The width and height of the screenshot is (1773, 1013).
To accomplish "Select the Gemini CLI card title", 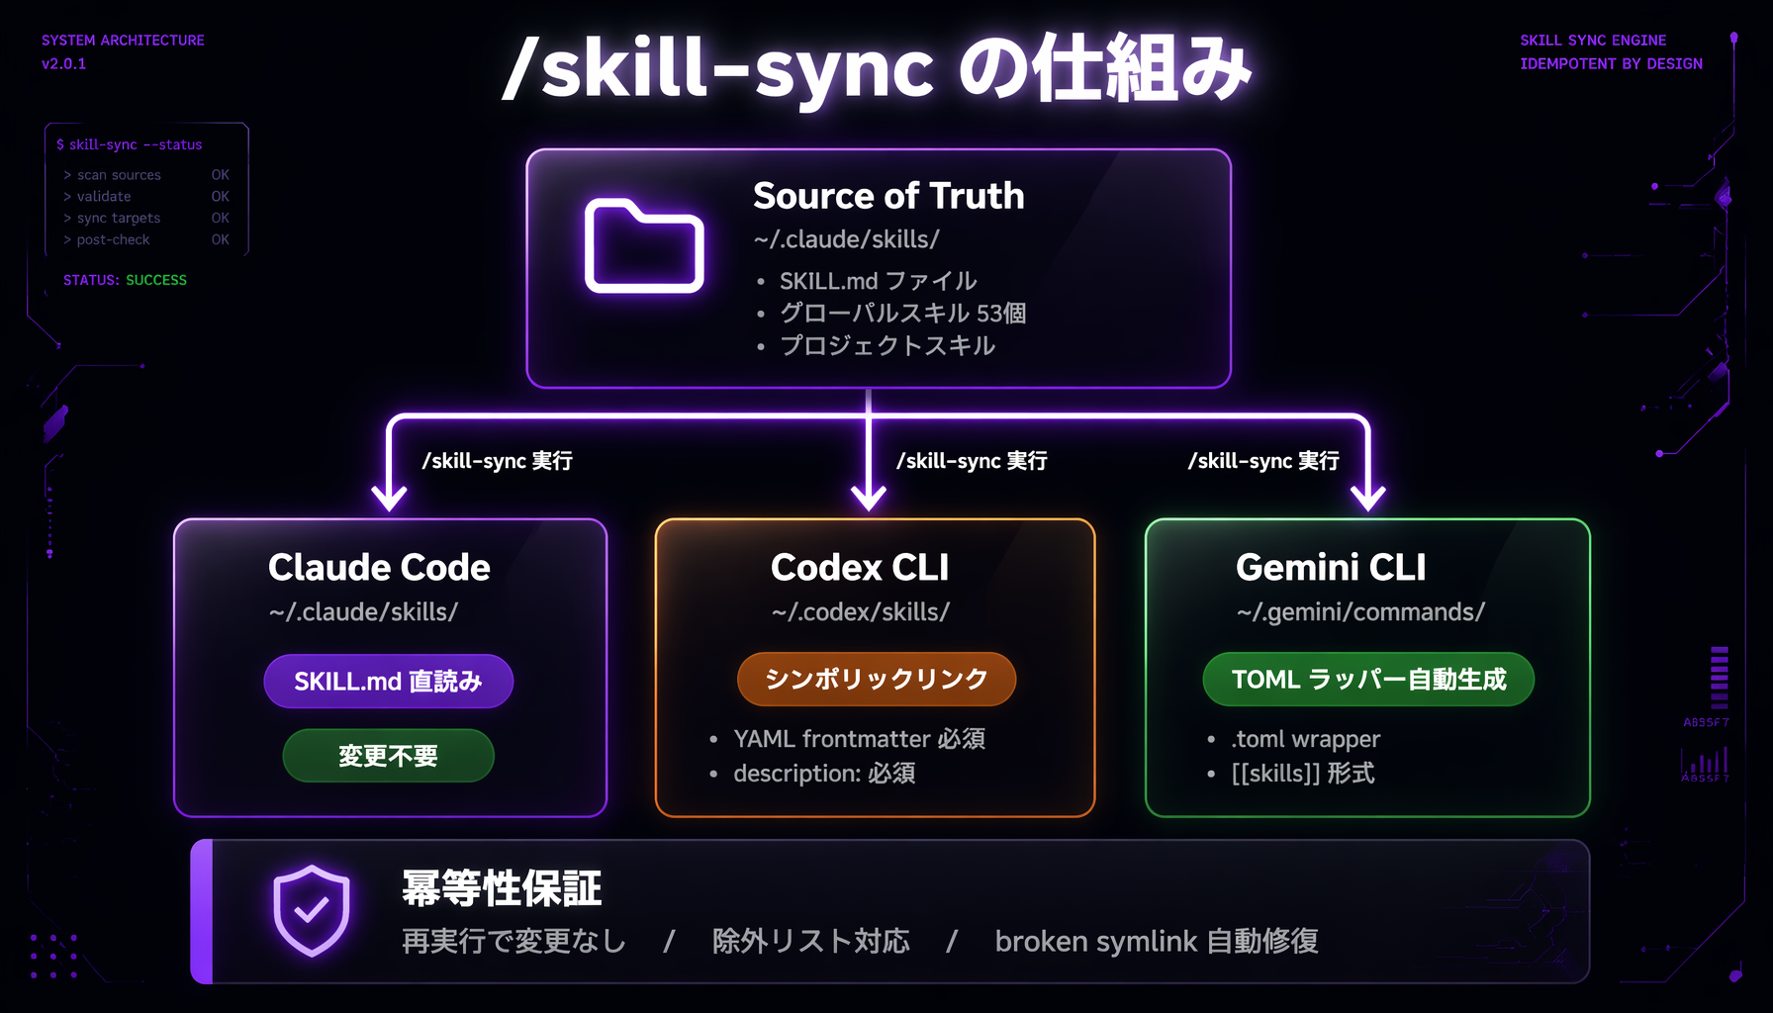I will pos(1331,567).
